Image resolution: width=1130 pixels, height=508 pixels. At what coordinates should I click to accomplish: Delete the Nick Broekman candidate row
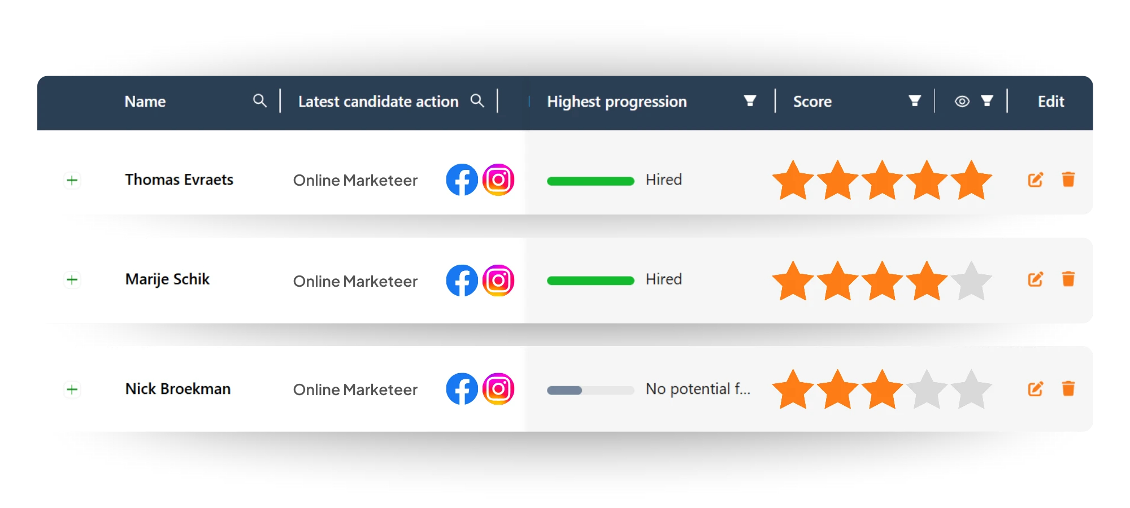click(1068, 389)
